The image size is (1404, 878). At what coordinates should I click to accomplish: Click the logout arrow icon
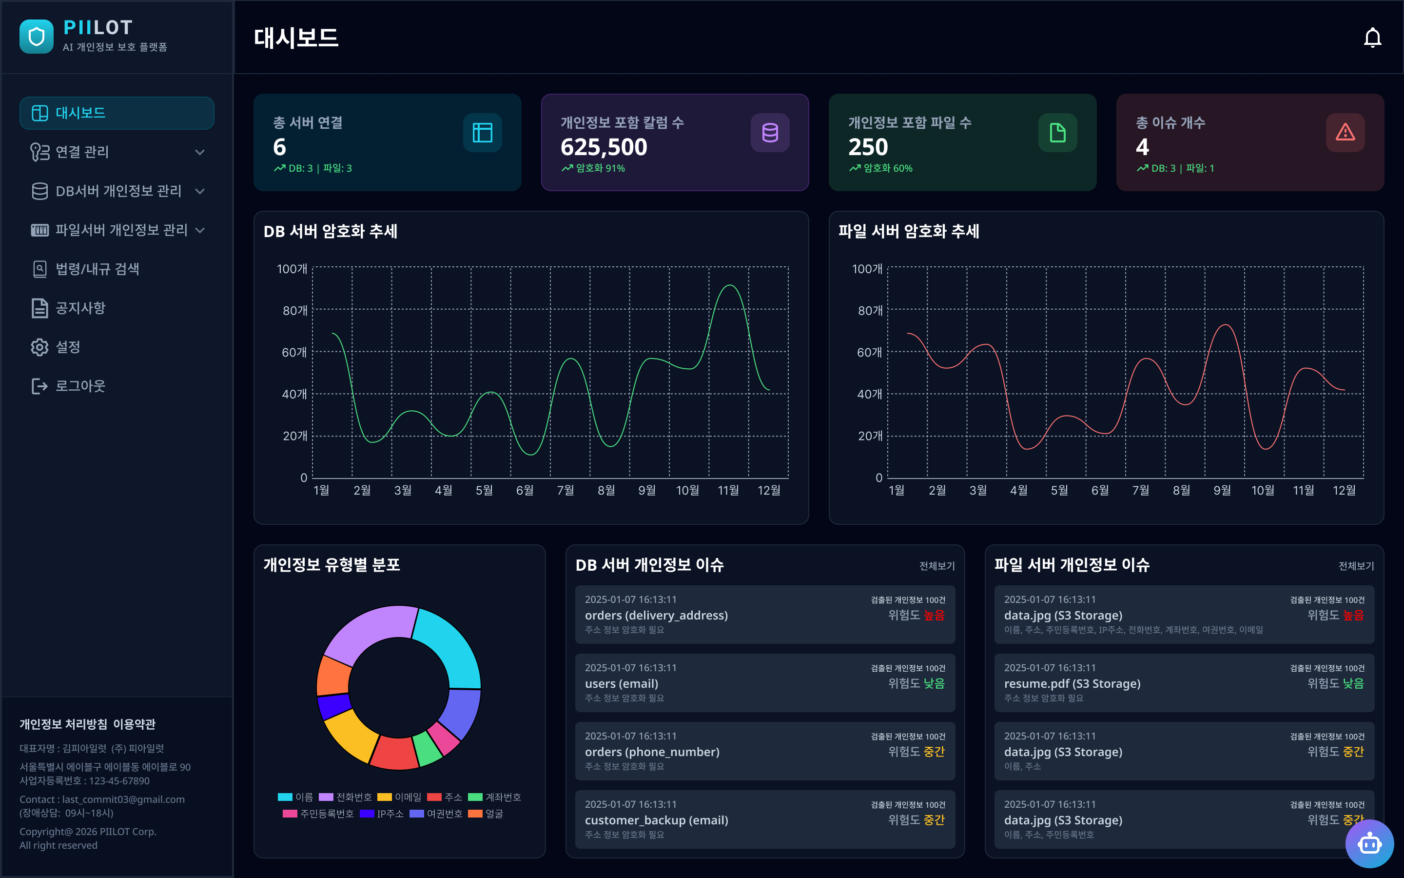(x=39, y=386)
